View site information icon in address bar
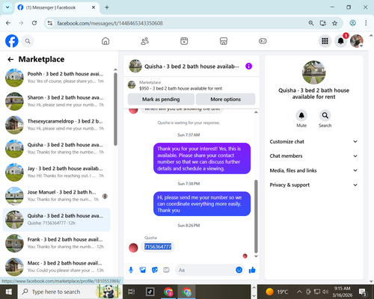The width and height of the screenshot is (374, 299). click(50, 23)
